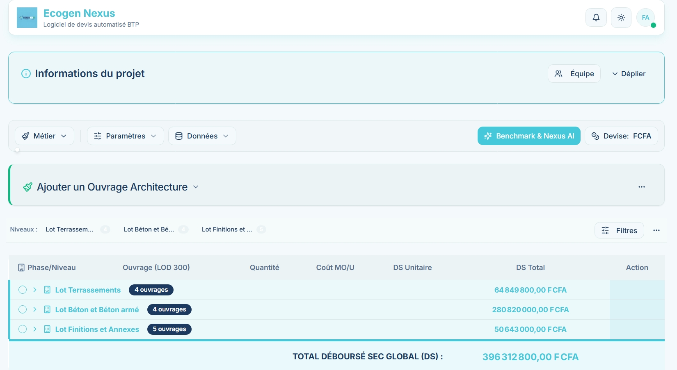Open Lot Finitions et Annexes link
Image resolution: width=677 pixels, height=370 pixels.
click(x=97, y=329)
